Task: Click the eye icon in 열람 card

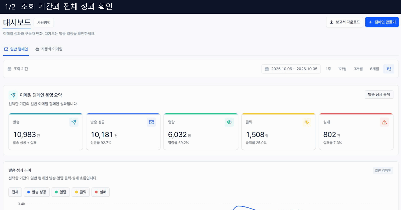Action: (229, 122)
